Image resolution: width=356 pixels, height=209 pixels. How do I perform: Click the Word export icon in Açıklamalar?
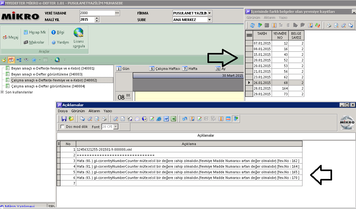click(166, 119)
